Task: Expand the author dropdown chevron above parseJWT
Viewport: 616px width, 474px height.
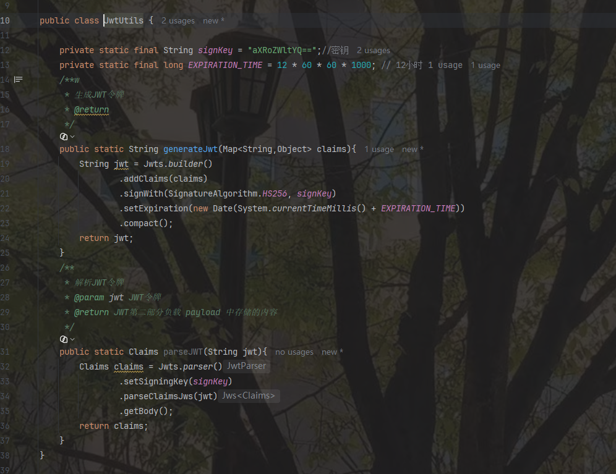Action: click(72, 339)
